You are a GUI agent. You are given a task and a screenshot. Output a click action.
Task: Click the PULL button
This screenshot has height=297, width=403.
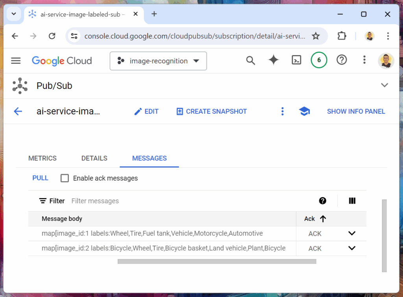coord(40,178)
